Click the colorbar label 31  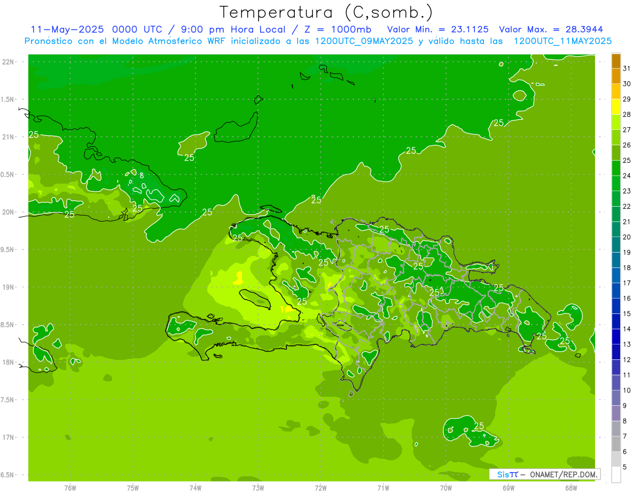627,68
